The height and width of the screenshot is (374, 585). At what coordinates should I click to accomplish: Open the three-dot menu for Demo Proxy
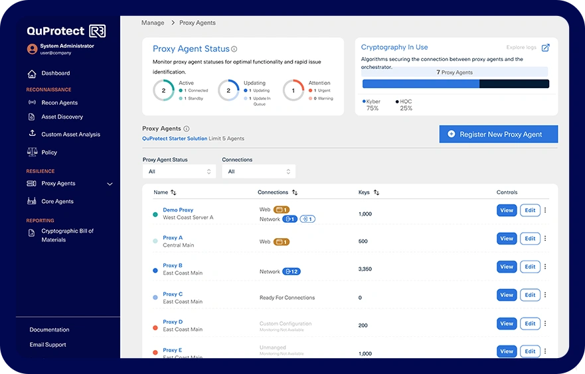[545, 210]
